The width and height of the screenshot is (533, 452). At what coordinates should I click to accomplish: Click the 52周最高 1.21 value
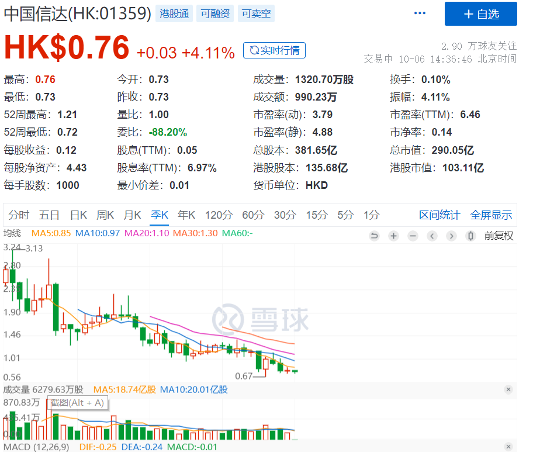67,115
